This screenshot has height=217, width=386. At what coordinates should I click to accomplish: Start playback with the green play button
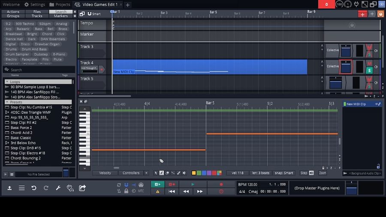(193, 184)
